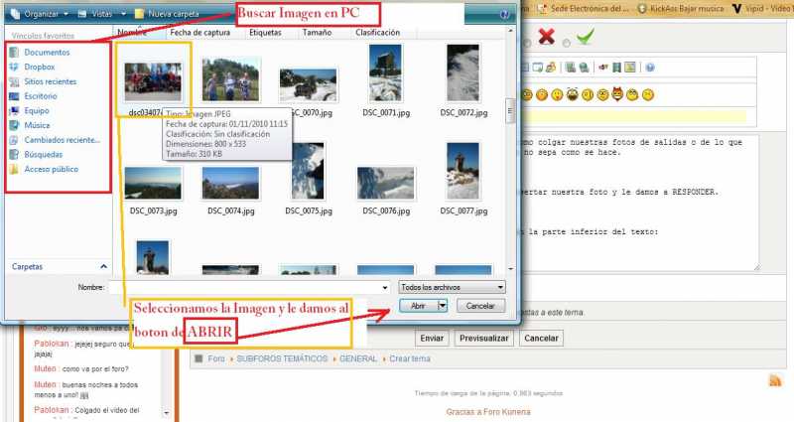Open the Vipid - Video bookmark
The height and width of the screenshot is (422, 794).
[762, 9]
